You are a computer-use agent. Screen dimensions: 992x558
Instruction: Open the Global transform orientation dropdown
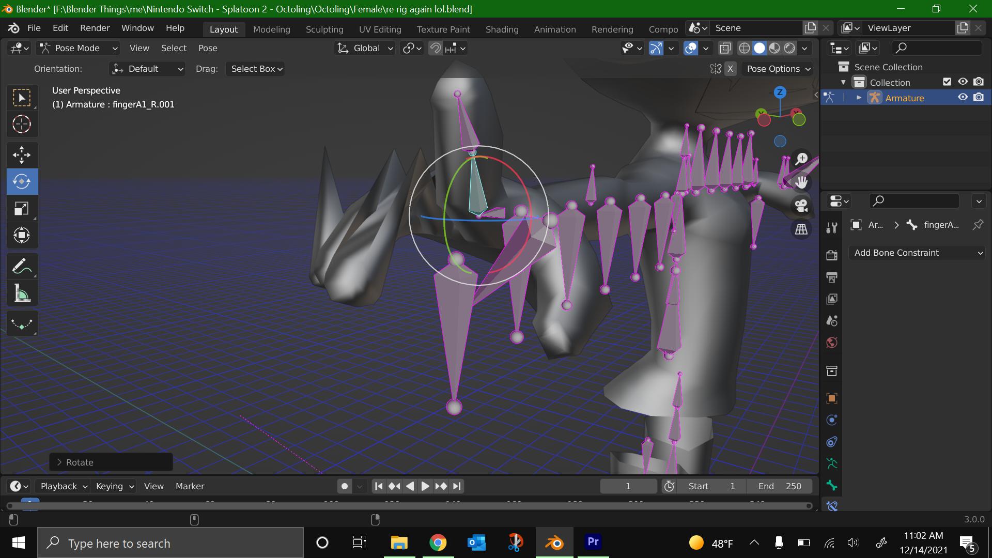coord(365,48)
